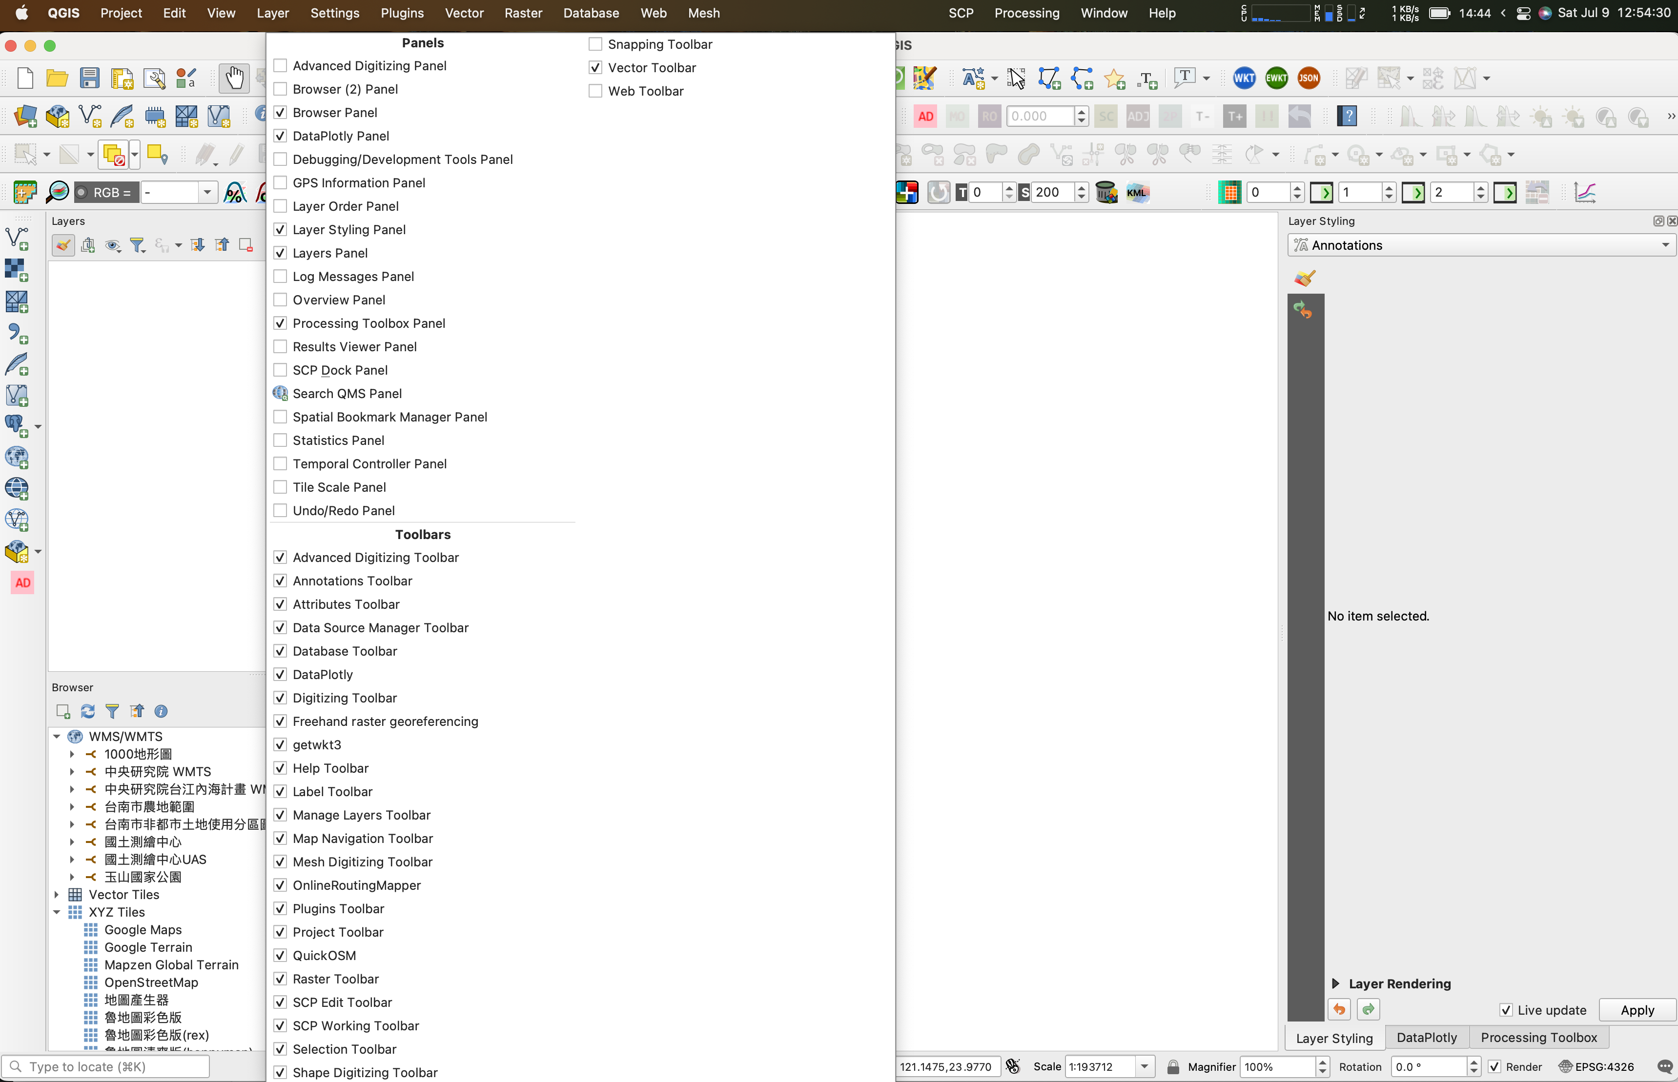Image resolution: width=1678 pixels, height=1082 pixels.
Task: Click the EPSG:4326 CRS button
Action: (x=1596, y=1066)
